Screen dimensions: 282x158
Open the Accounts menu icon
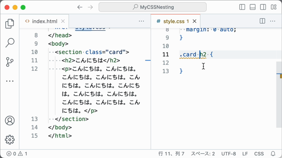(x=10, y=121)
